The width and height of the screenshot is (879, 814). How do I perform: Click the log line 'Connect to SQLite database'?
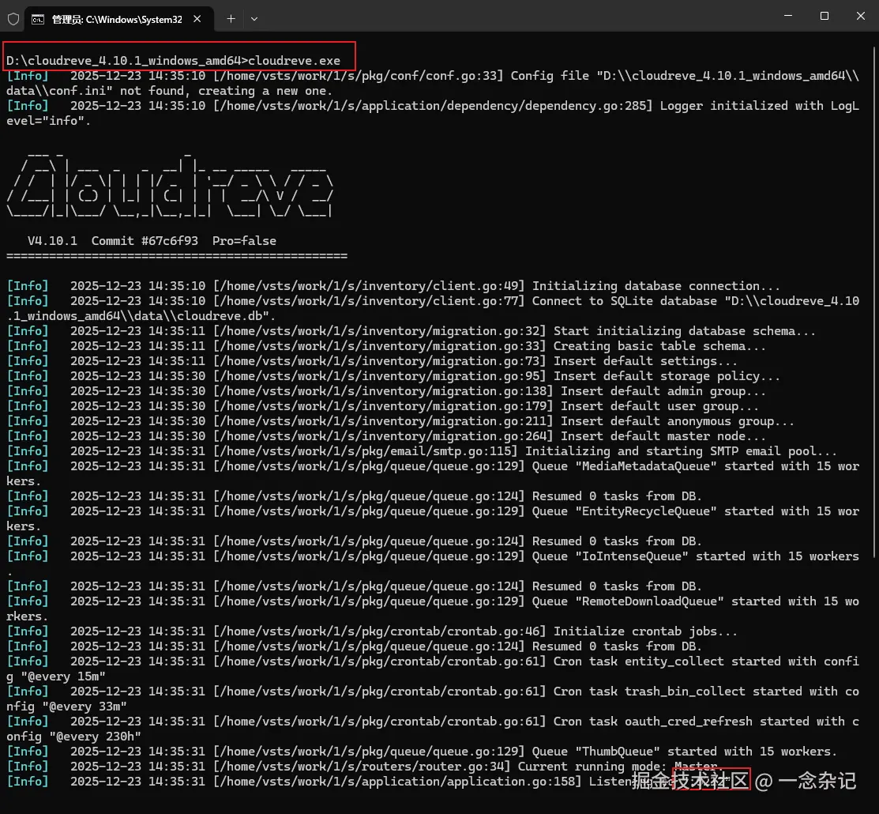click(625, 301)
